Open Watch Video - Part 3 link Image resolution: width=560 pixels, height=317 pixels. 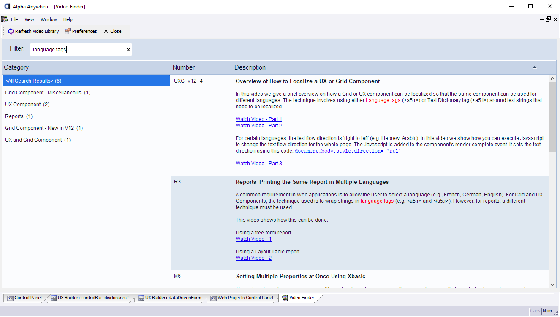(258, 164)
